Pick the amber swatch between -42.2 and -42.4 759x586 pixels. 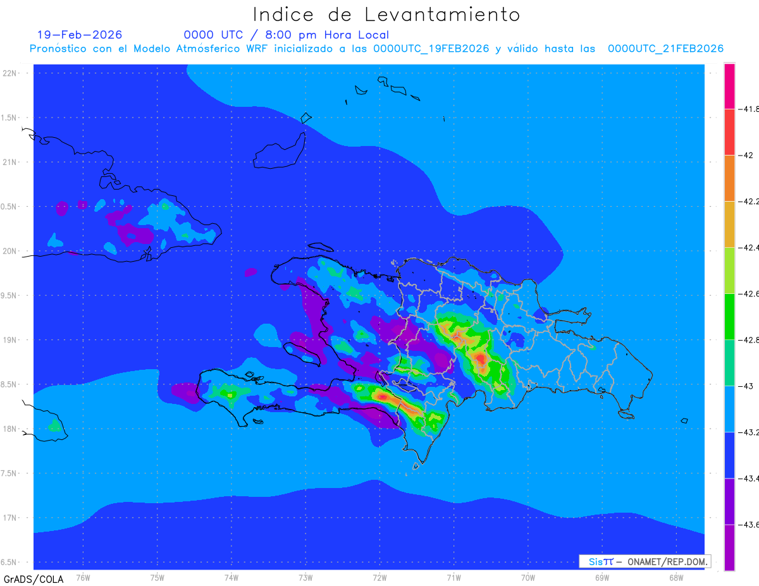pos(729,224)
